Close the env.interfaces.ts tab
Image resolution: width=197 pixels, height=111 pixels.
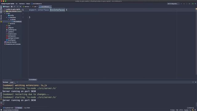click(x=50, y=6)
